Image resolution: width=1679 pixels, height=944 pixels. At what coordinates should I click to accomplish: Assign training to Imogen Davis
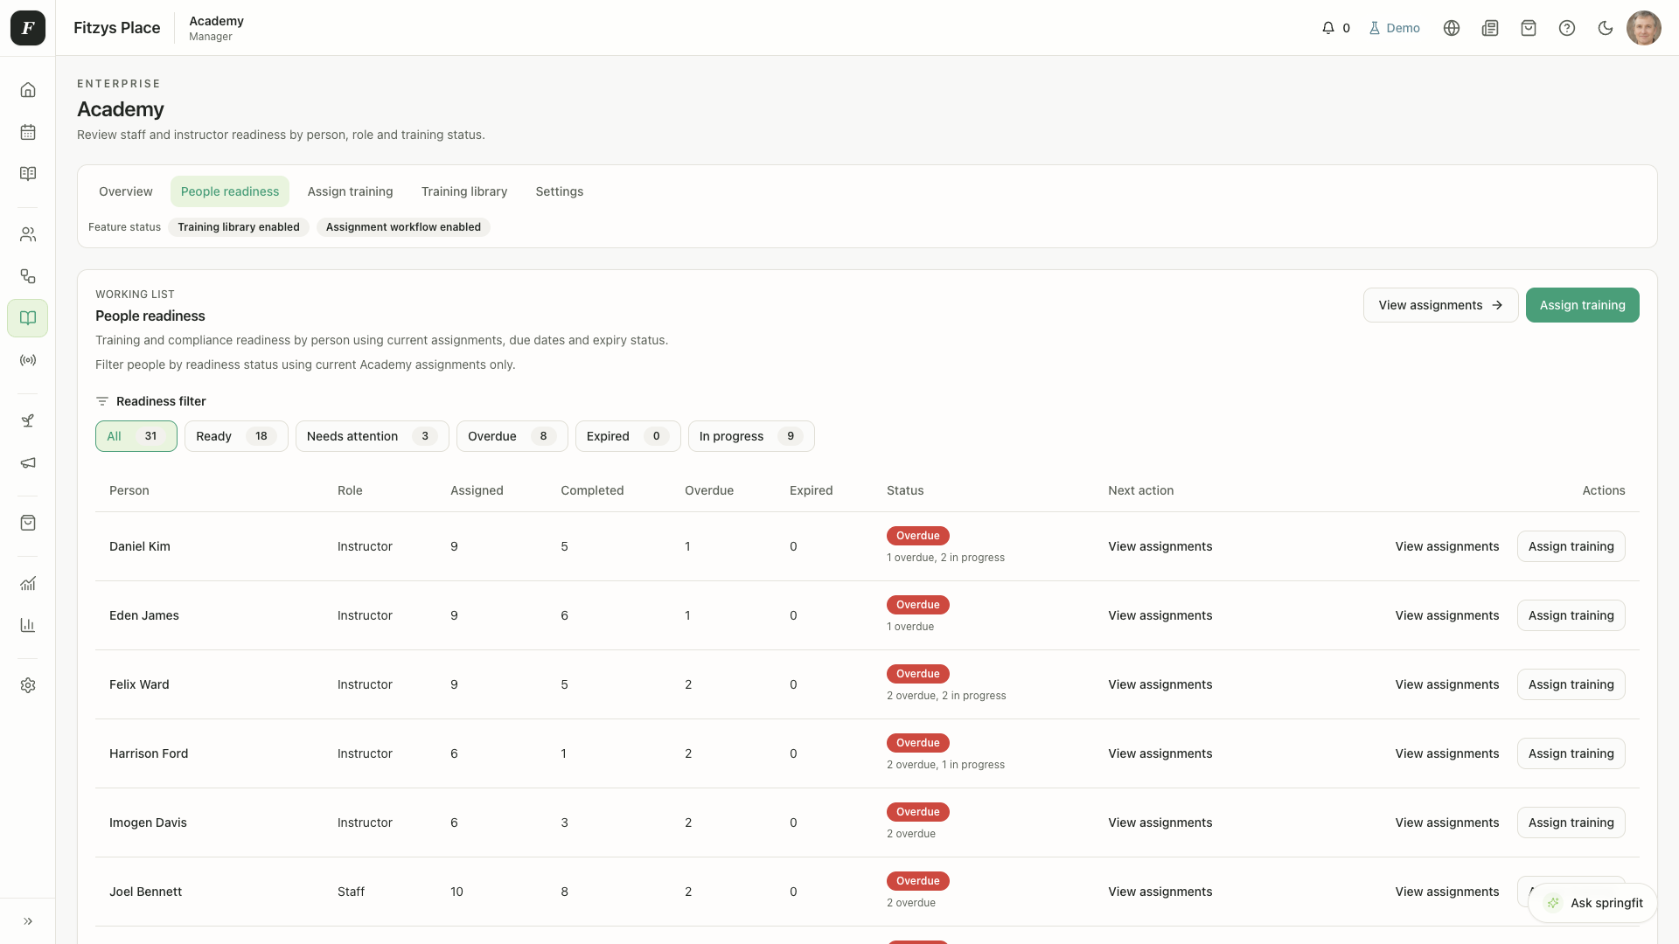(1571, 823)
